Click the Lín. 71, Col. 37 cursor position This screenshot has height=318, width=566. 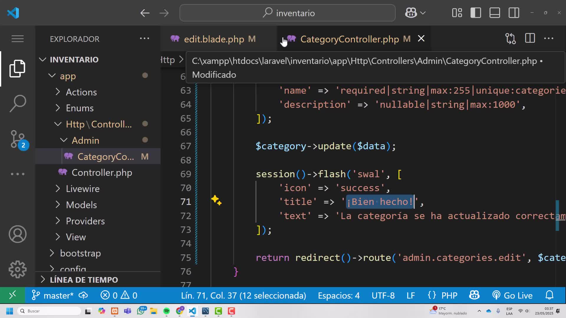pos(243,295)
